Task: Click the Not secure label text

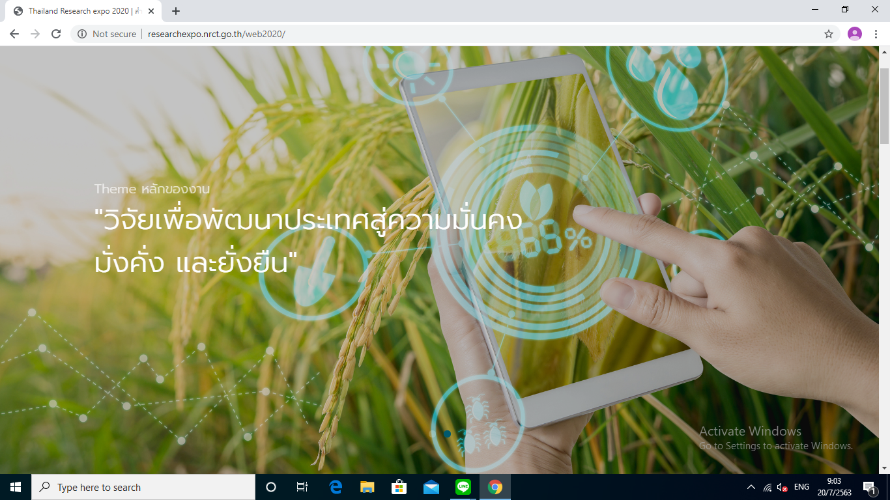Action: pyautogui.click(x=114, y=34)
